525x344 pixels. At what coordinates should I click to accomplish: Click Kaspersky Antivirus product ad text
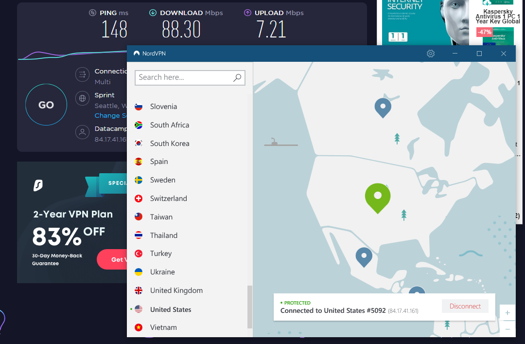pyautogui.click(x=498, y=16)
